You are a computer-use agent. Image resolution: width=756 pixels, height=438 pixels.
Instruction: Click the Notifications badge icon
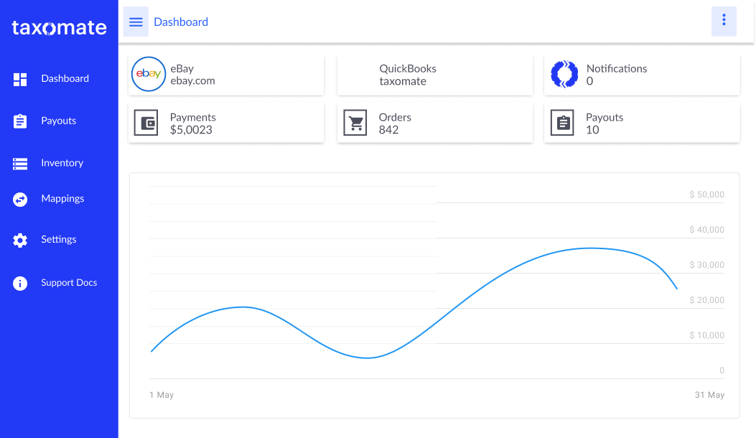pyautogui.click(x=564, y=75)
